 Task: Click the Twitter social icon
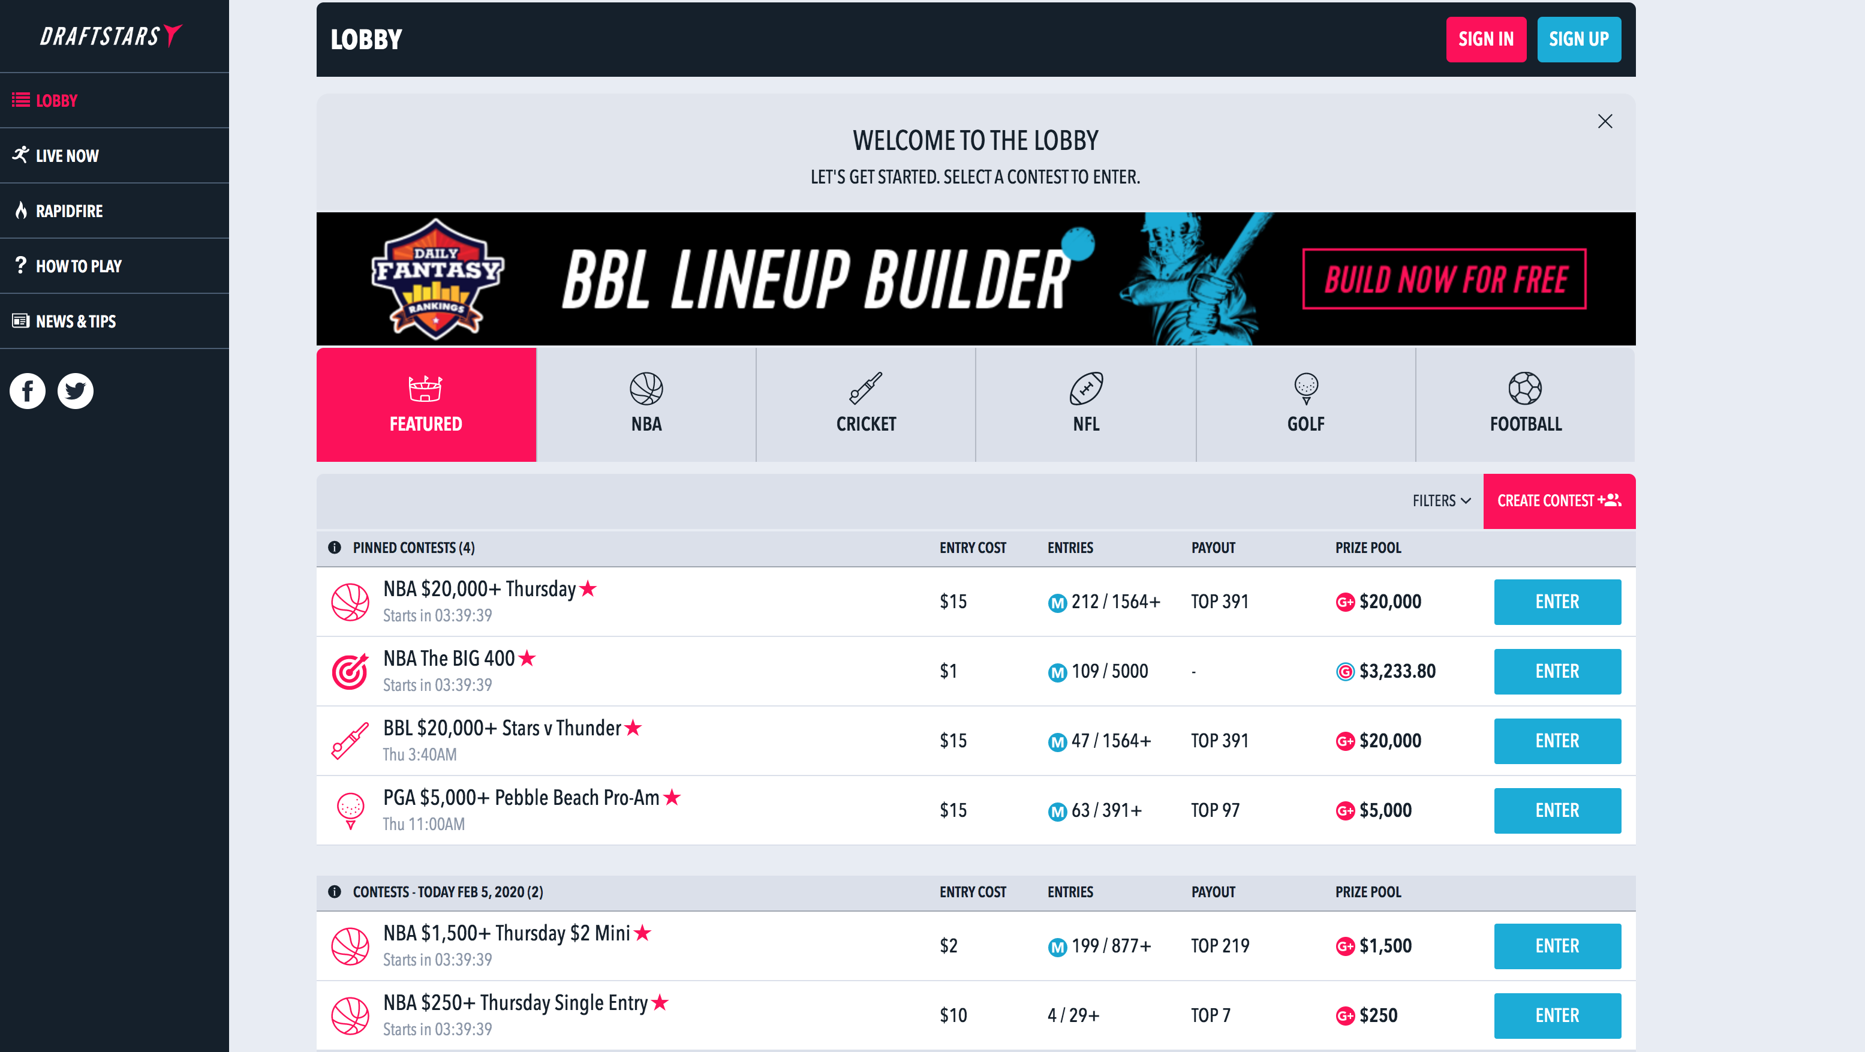click(x=73, y=391)
